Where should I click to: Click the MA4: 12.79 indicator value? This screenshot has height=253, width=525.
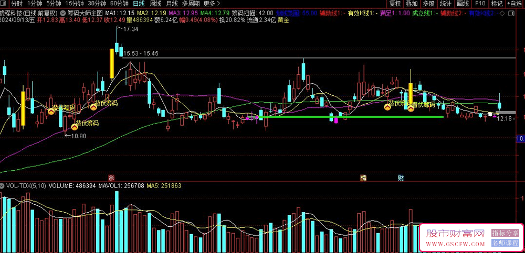coord(215,14)
